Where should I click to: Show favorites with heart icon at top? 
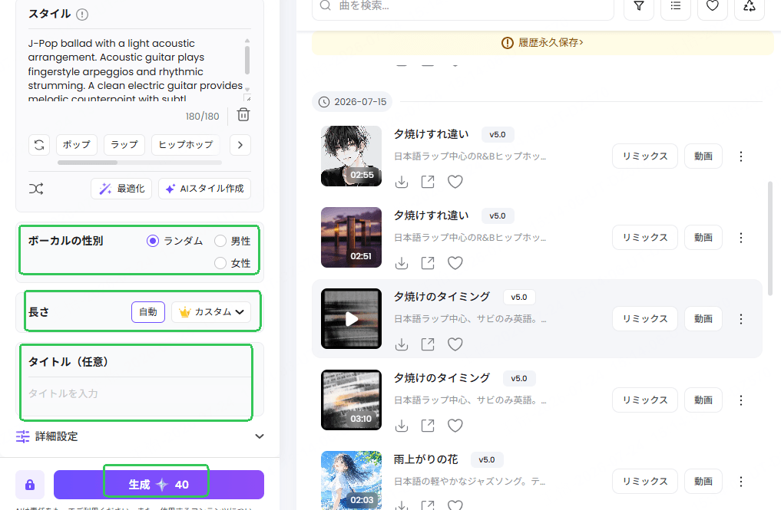point(712,6)
